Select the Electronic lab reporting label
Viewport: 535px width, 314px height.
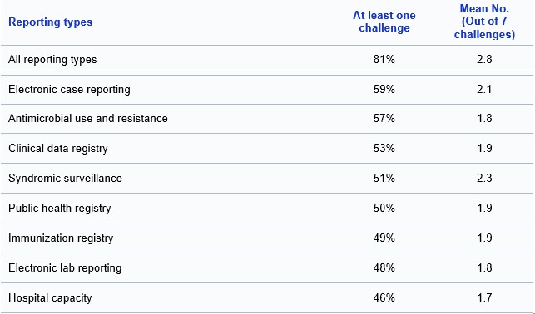(x=65, y=268)
